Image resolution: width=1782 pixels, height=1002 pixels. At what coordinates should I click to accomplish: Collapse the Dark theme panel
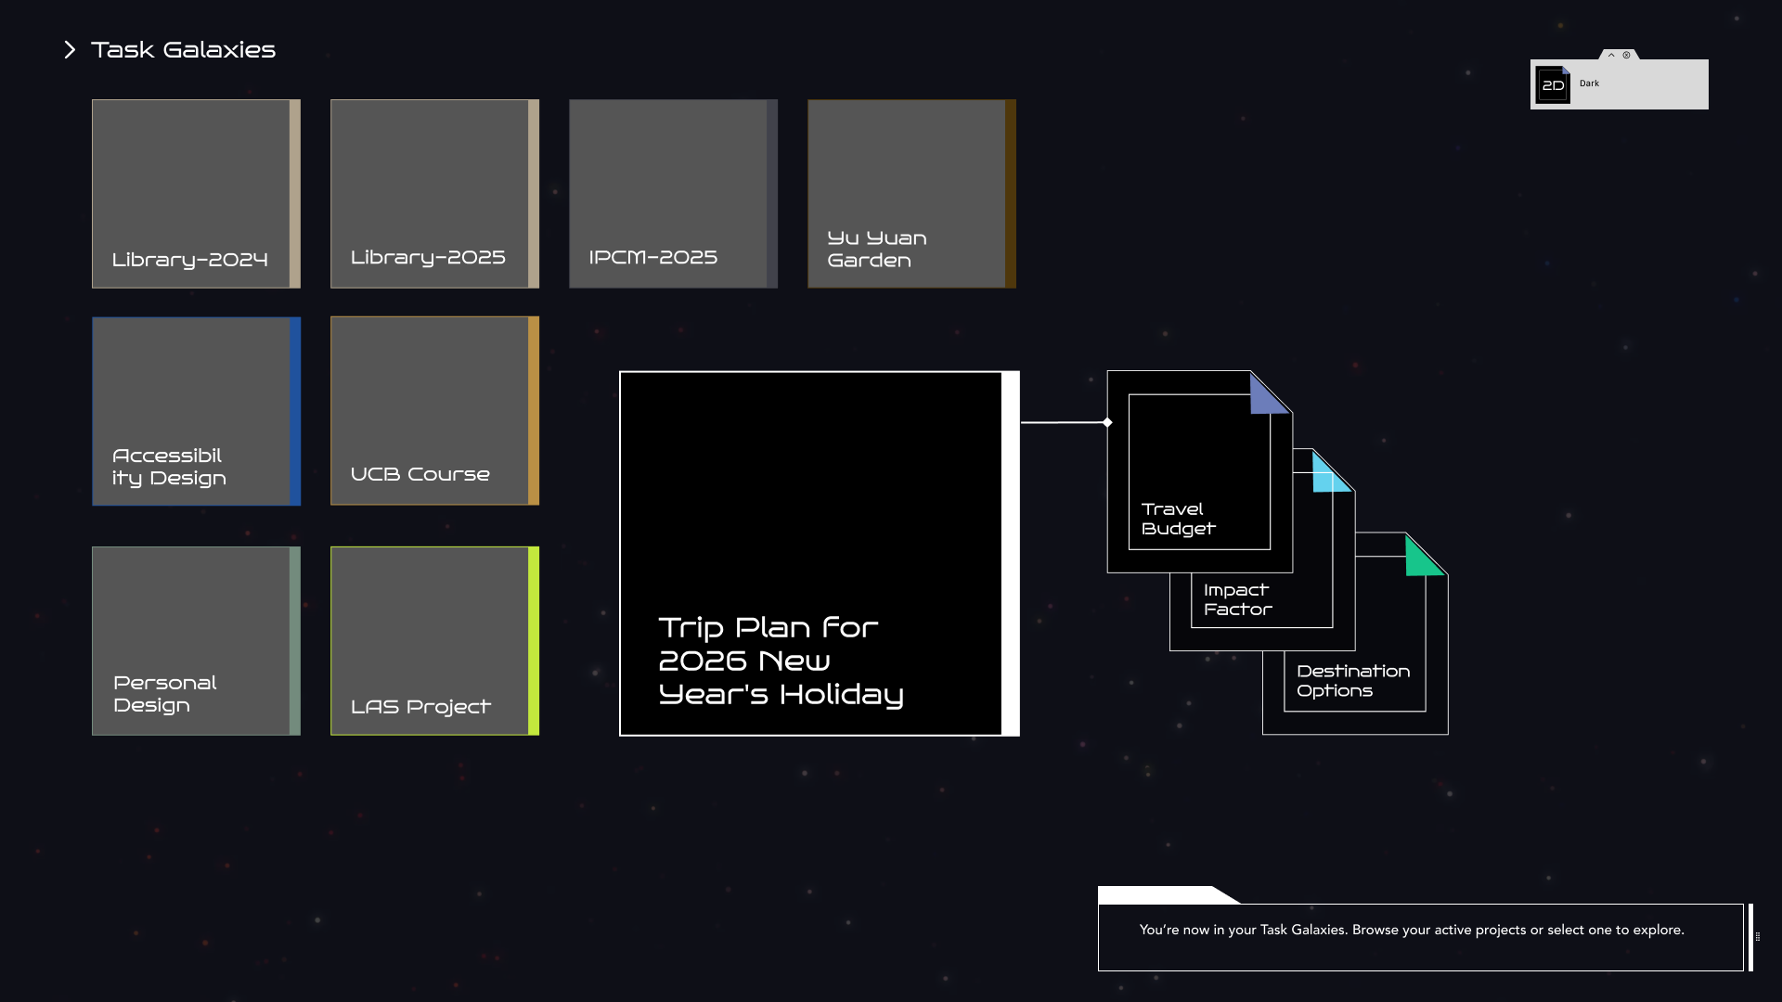[1611, 56]
